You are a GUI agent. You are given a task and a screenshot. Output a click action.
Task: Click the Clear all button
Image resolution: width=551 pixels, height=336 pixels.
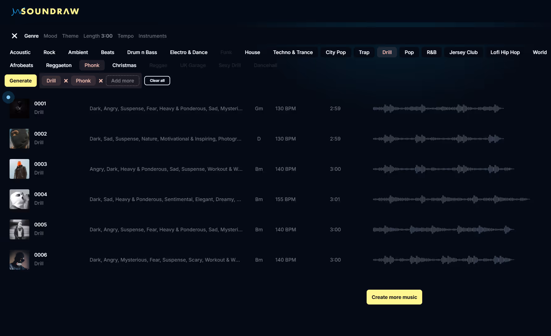pos(157,81)
